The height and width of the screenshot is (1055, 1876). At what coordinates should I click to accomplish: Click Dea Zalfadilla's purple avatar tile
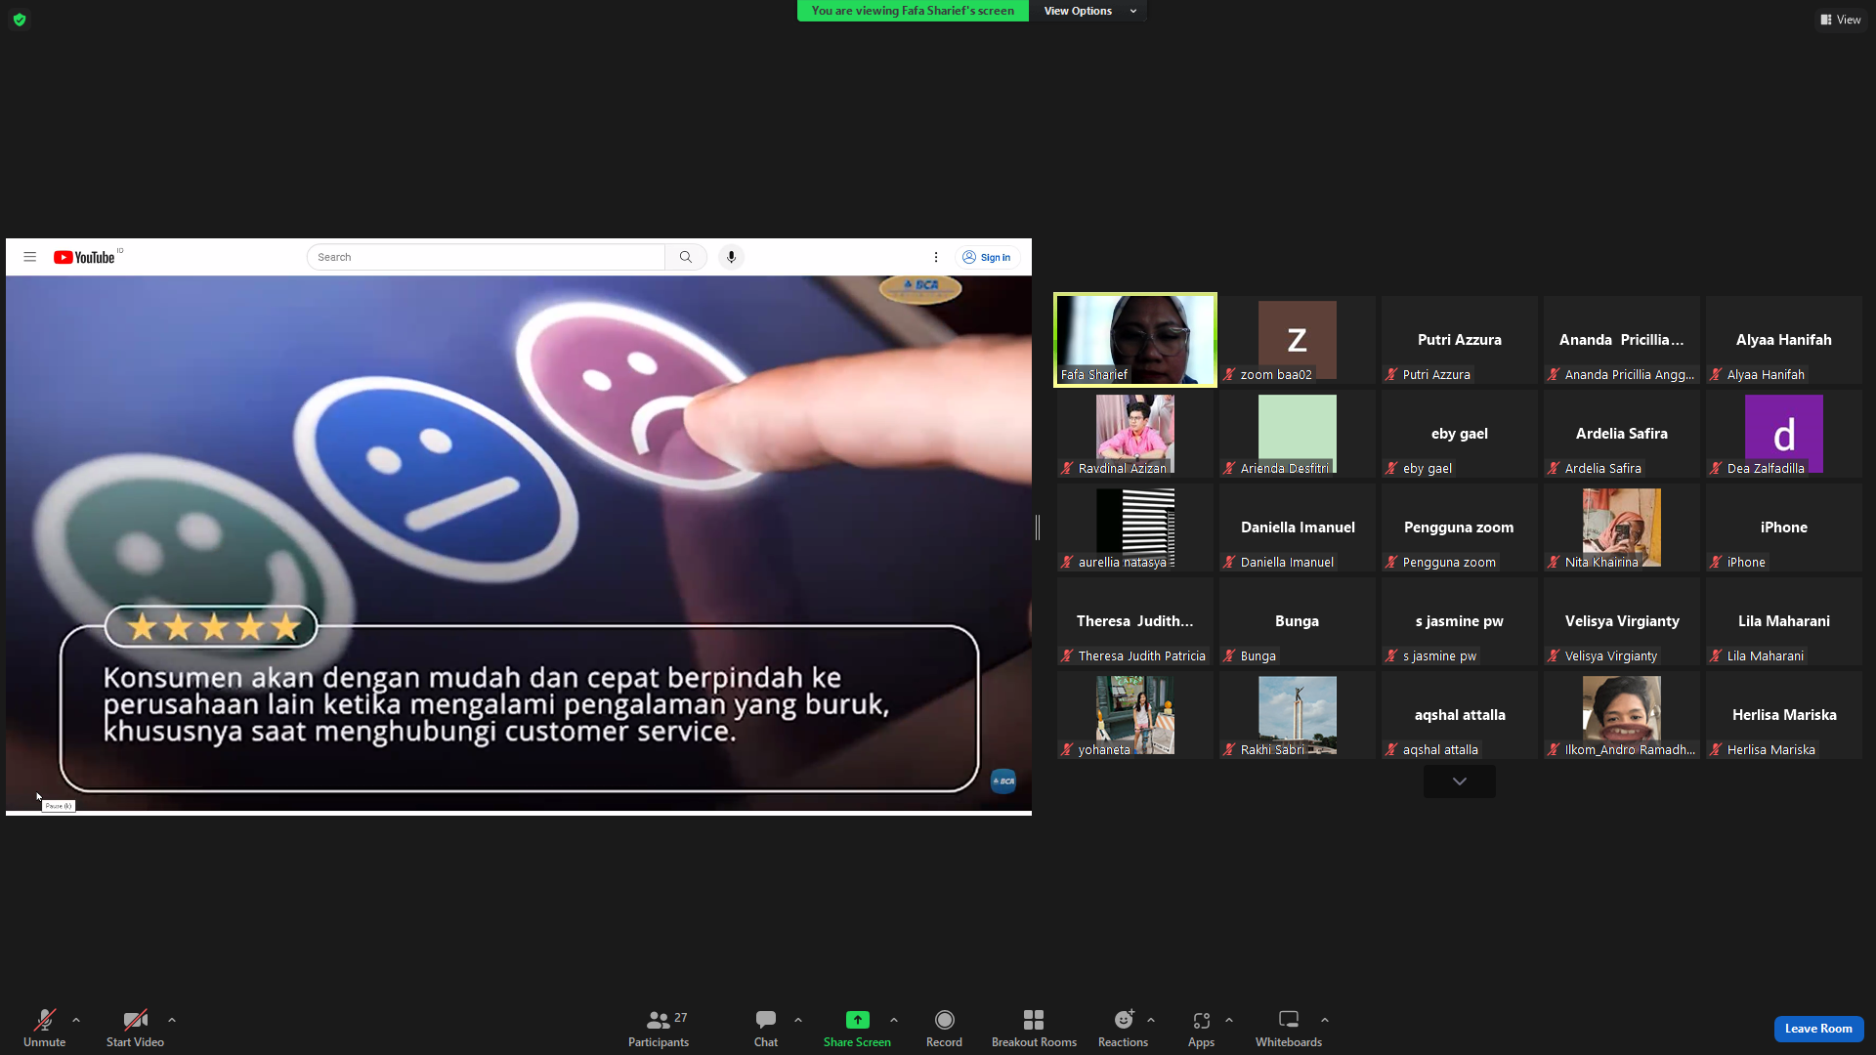(1784, 434)
